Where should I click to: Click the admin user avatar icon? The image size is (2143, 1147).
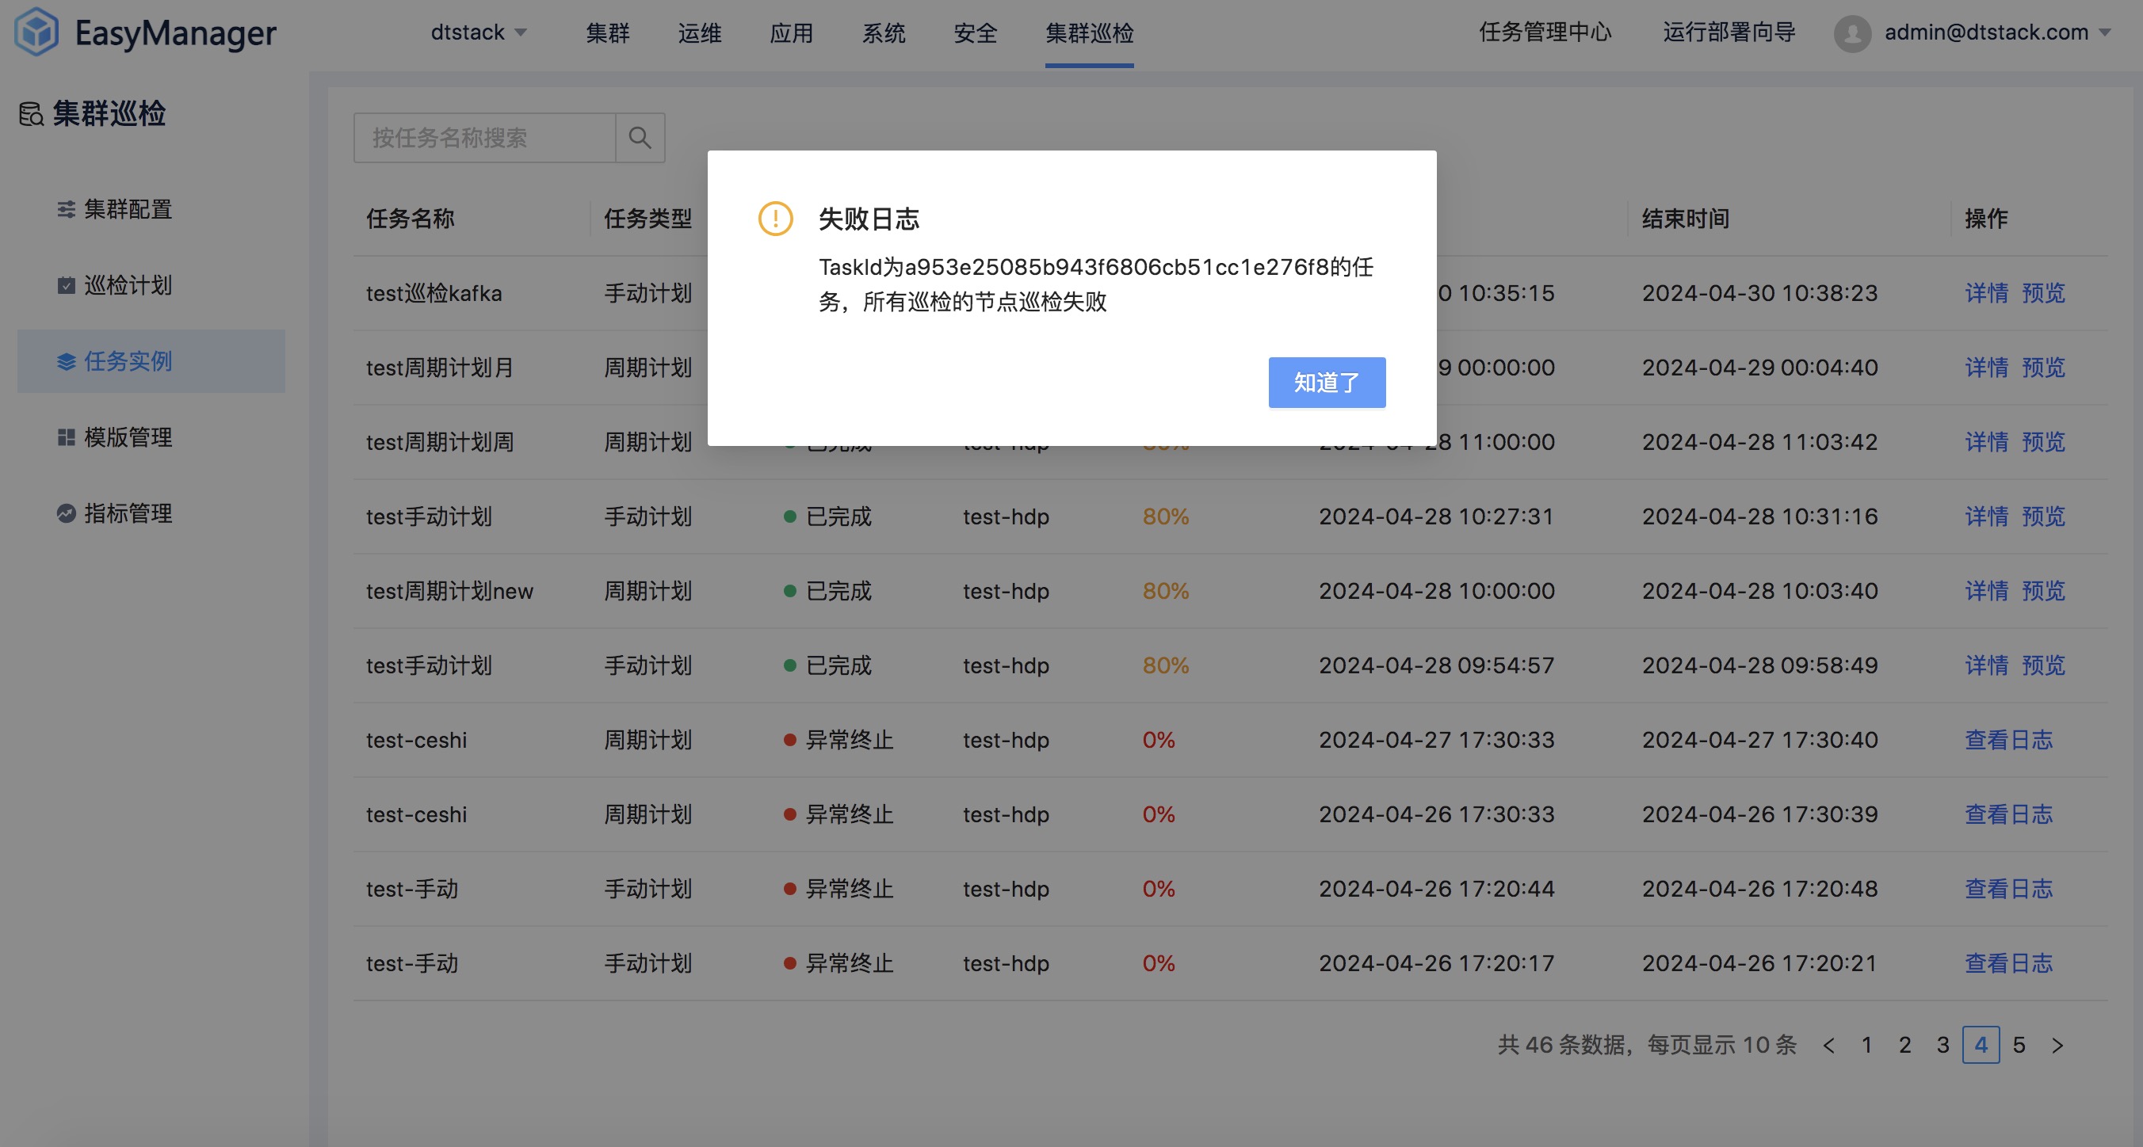tap(1852, 33)
